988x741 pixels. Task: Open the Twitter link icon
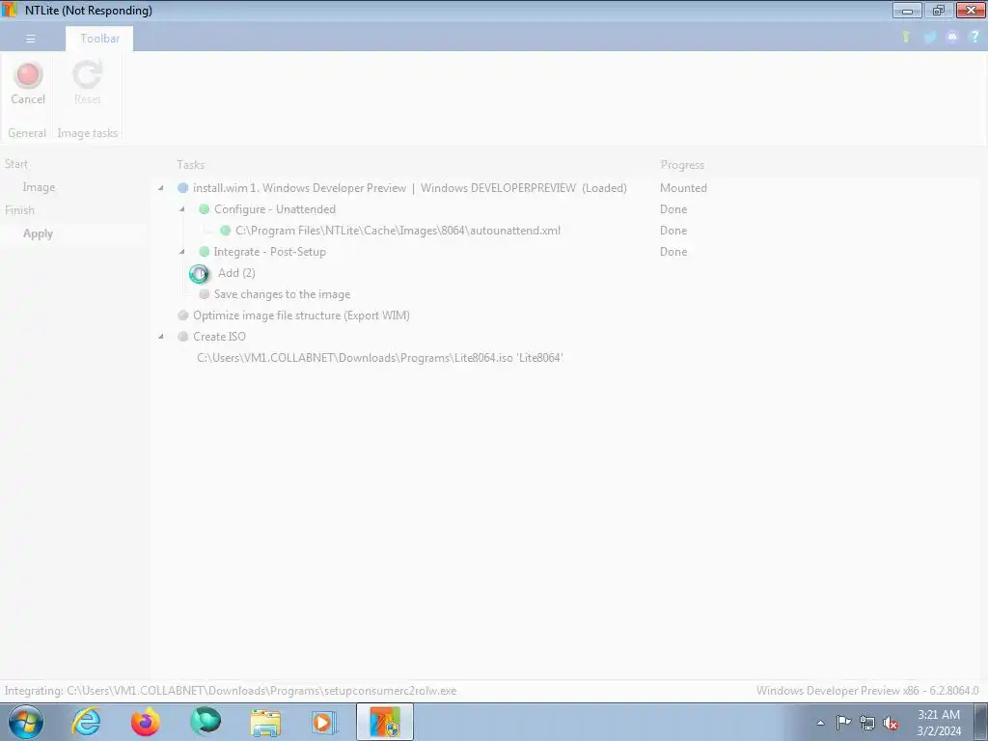pos(929,38)
